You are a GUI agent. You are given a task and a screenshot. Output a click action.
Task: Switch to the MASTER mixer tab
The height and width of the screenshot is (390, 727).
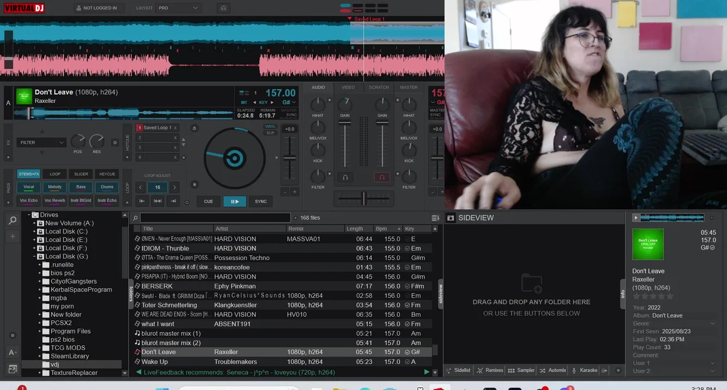point(409,87)
